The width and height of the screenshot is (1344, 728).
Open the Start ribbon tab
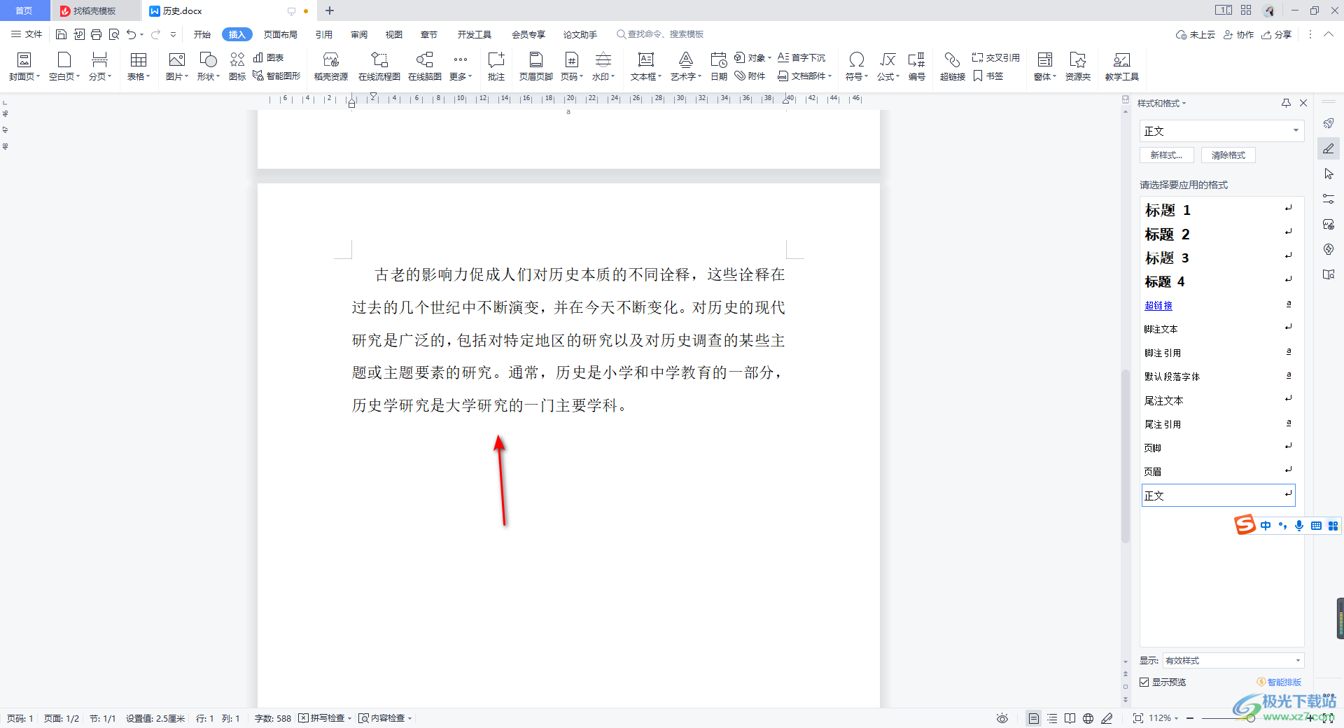[202, 34]
